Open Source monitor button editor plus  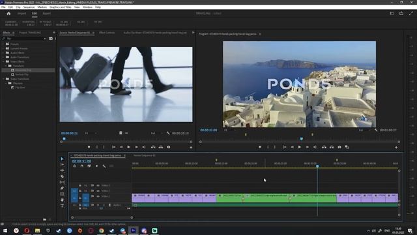click(191, 148)
